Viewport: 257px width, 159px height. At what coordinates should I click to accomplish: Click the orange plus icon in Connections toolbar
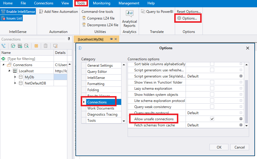point(36,46)
